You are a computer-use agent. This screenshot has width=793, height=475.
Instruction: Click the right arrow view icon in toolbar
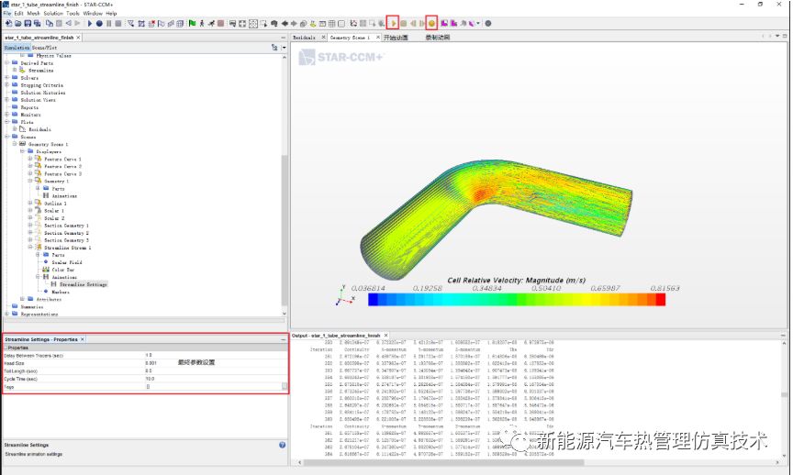294,23
